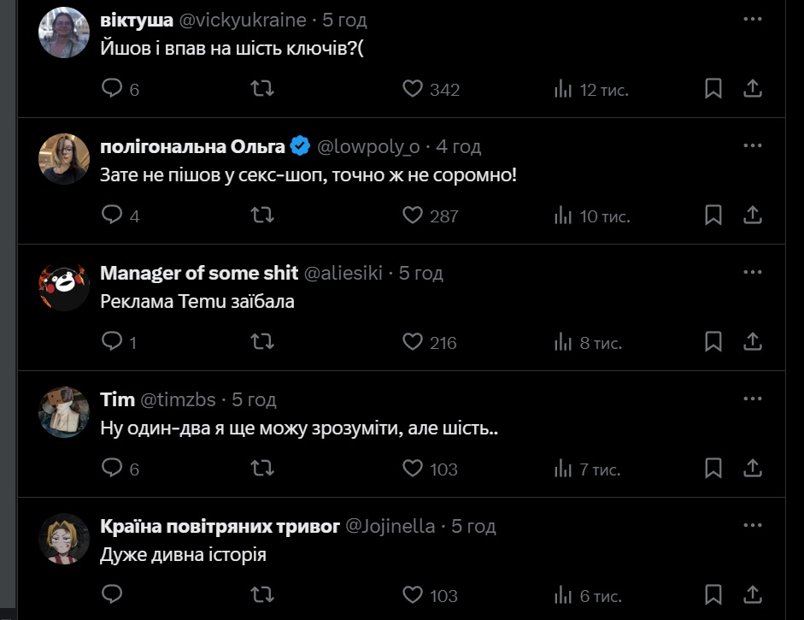
Task: Open more options for Tim's tweet
Action: [x=752, y=399]
